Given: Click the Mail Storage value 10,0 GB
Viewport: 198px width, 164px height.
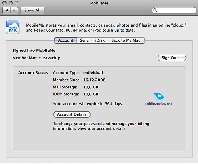Looking at the screenshot, I should (91, 87).
